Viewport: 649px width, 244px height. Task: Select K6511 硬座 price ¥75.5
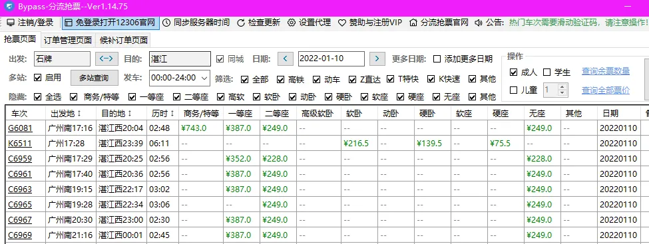point(500,144)
